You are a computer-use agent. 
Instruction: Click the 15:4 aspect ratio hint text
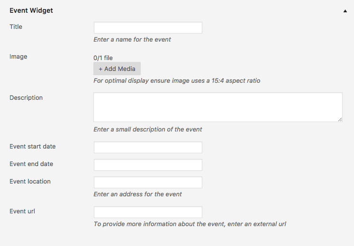(177, 80)
